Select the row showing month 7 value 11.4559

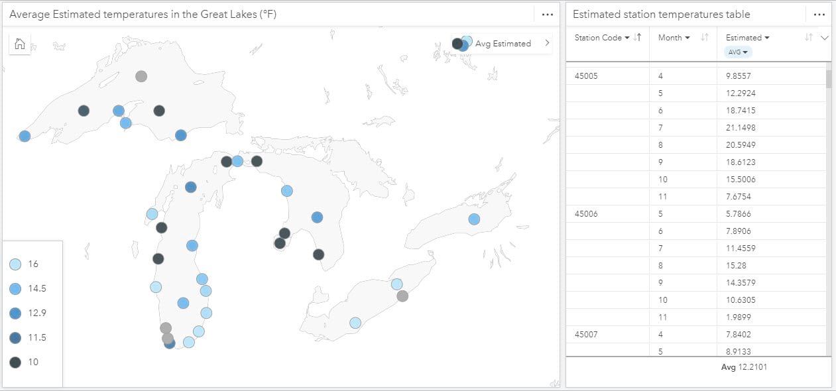[696, 248]
